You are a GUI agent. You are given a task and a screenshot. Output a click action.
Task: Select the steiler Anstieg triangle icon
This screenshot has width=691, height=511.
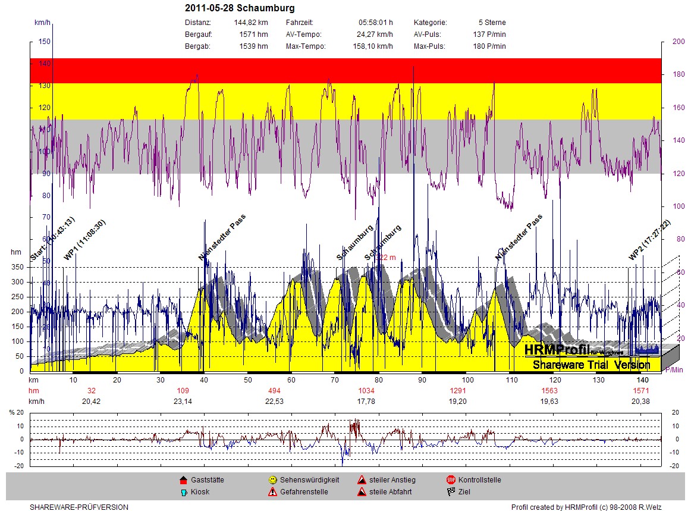coord(362,480)
